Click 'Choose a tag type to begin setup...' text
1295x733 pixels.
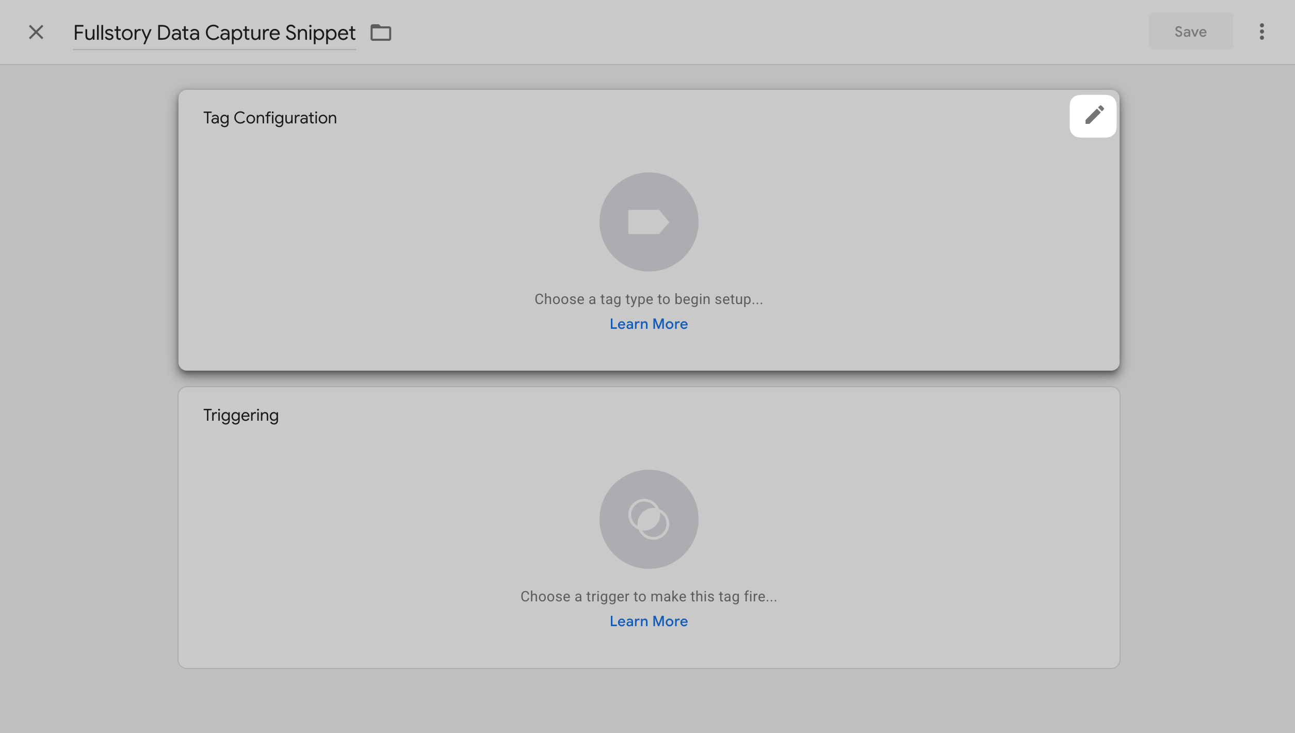649,299
